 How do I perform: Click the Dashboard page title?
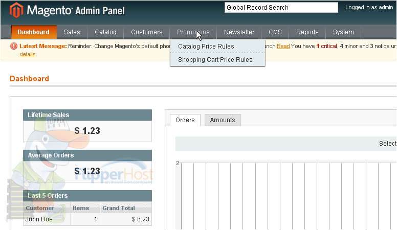click(29, 79)
